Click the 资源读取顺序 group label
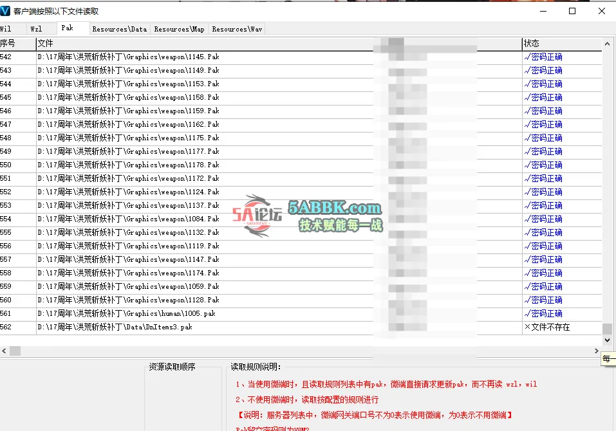This screenshot has height=431, width=616. 172,367
